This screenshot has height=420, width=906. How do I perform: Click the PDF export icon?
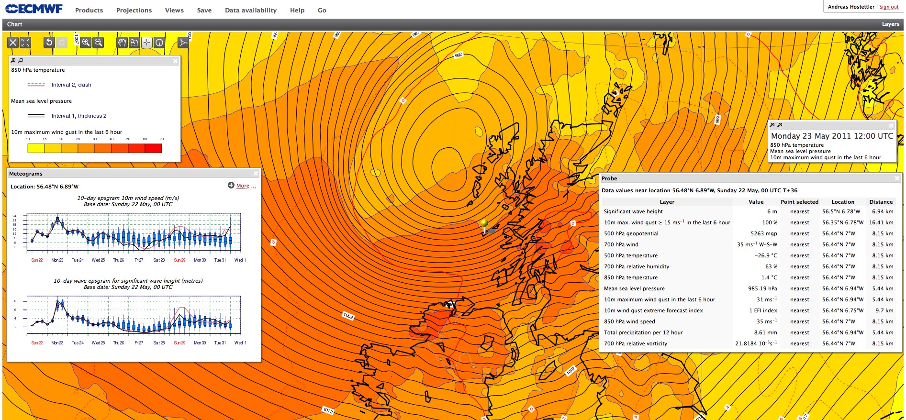(x=183, y=43)
